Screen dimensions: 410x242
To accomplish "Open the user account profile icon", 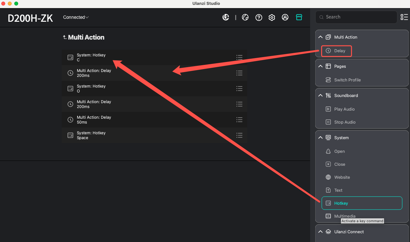I will tap(285, 18).
